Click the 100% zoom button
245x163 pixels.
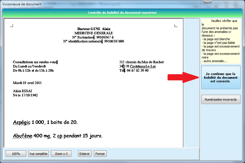tap(16, 154)
